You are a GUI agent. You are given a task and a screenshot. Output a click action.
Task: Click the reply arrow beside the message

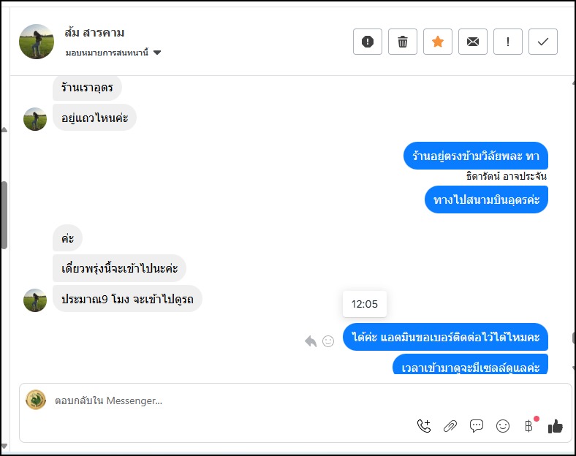coord(311,341)
